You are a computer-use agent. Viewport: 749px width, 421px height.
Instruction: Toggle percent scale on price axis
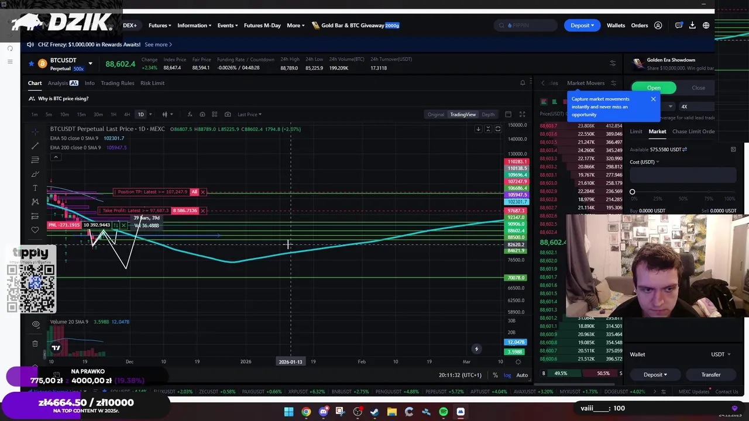coord(495,375)
